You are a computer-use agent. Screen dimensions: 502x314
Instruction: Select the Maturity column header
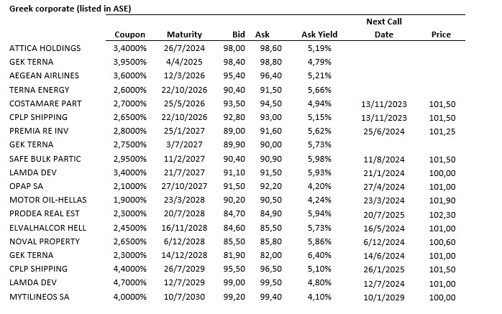click(x=184, y=34)
